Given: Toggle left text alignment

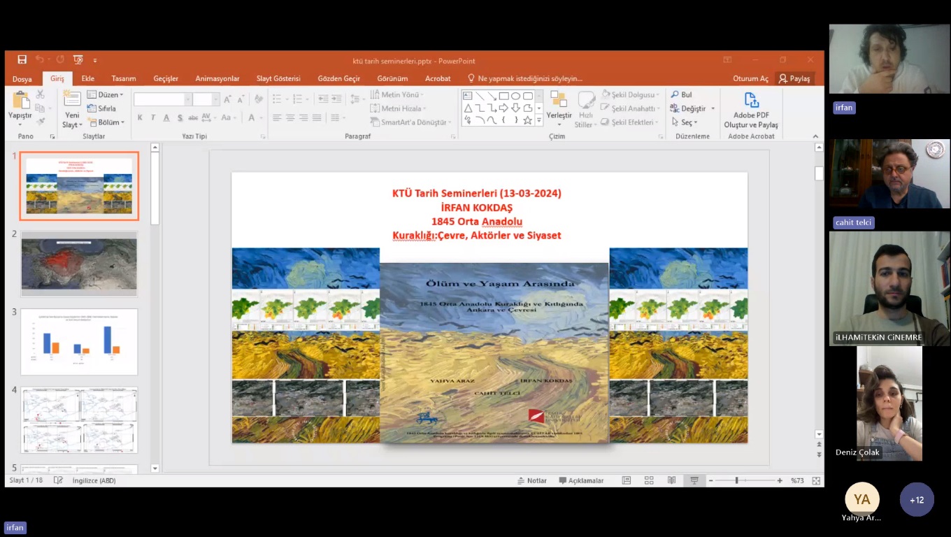Looking at the screenshot, I should [277, 117].
